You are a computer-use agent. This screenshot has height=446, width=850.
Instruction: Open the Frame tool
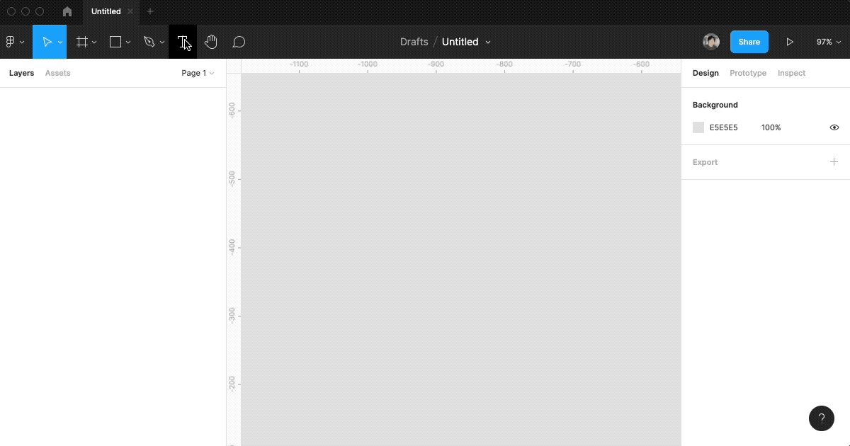click(x=81, y=42)
